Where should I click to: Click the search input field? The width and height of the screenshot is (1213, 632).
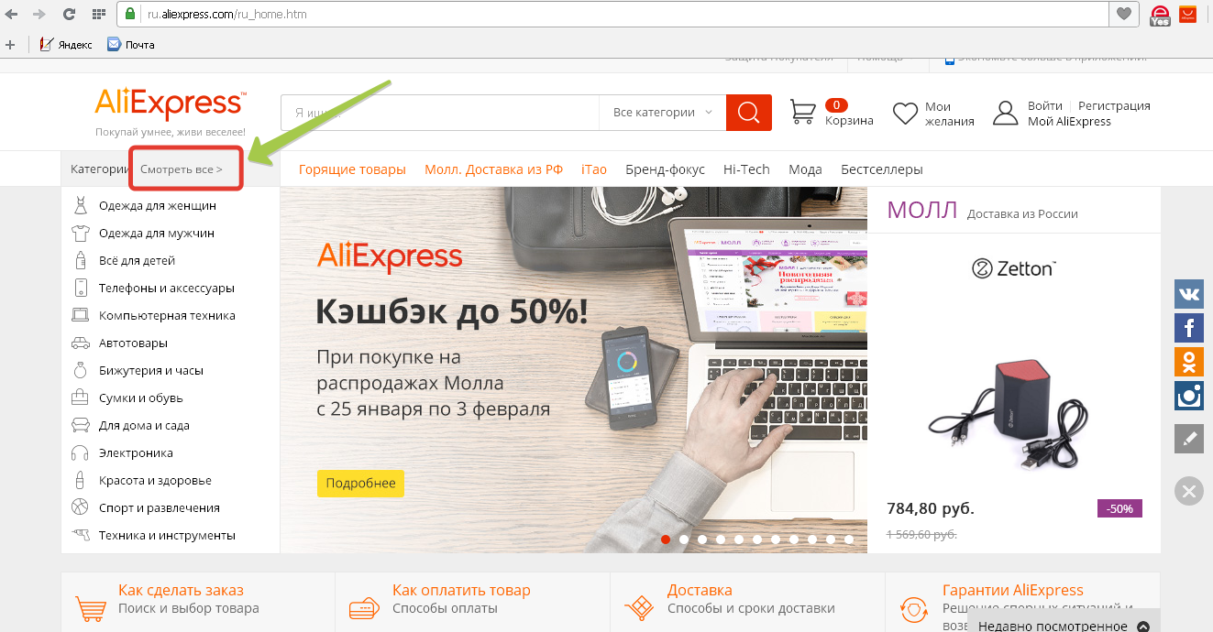tap(440, 113)
